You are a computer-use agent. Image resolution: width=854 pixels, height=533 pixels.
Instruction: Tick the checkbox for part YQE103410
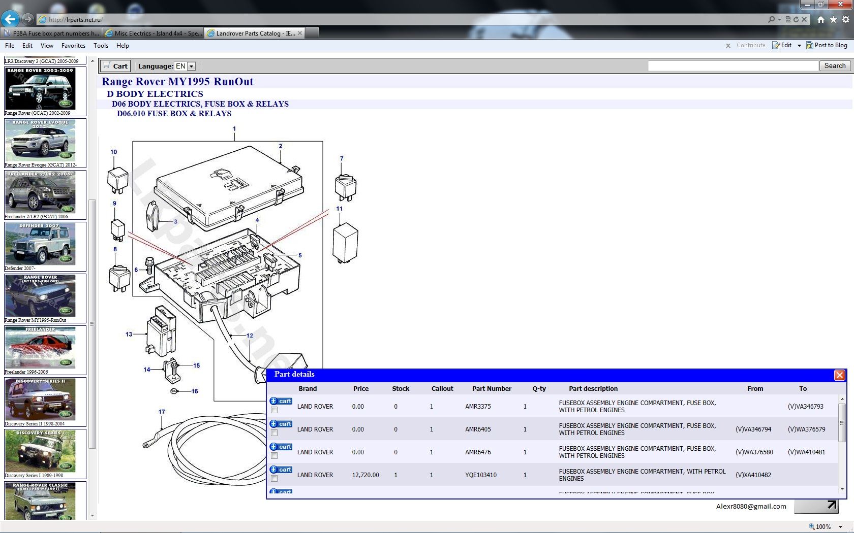[x=274, y=479]
